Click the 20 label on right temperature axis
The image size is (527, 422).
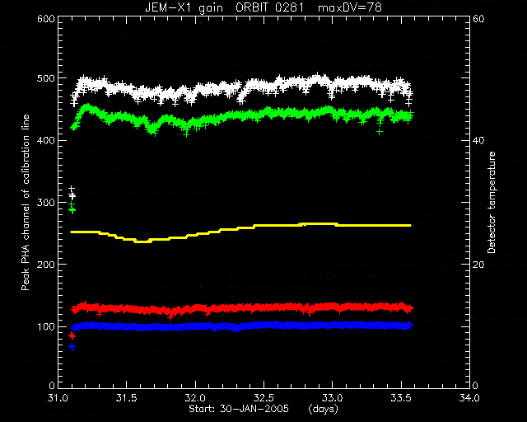[478, 265]
